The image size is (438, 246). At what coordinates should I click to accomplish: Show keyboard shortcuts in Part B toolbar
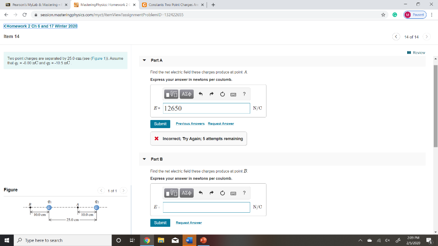(233, 193)
